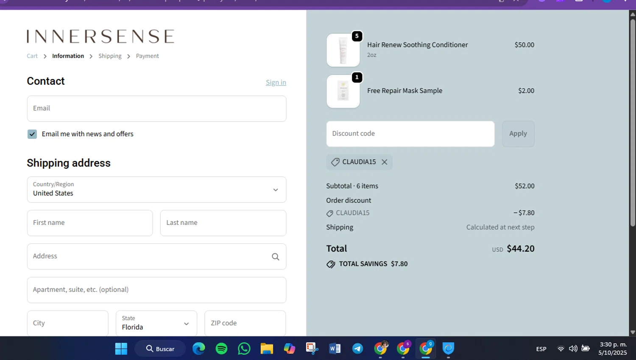Open File Explorer from the taskbar
This screenshot has width=636, height=360.
(x=267, y=349)
